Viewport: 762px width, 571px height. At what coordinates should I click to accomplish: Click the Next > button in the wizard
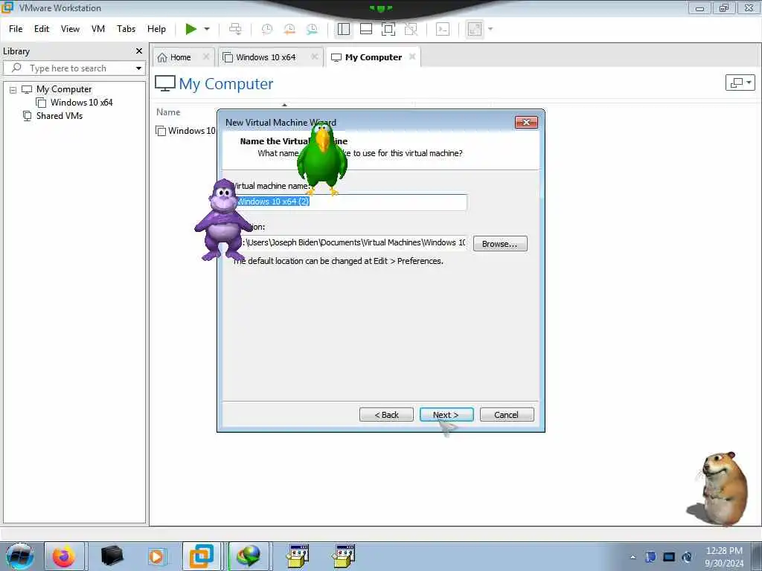446,415
